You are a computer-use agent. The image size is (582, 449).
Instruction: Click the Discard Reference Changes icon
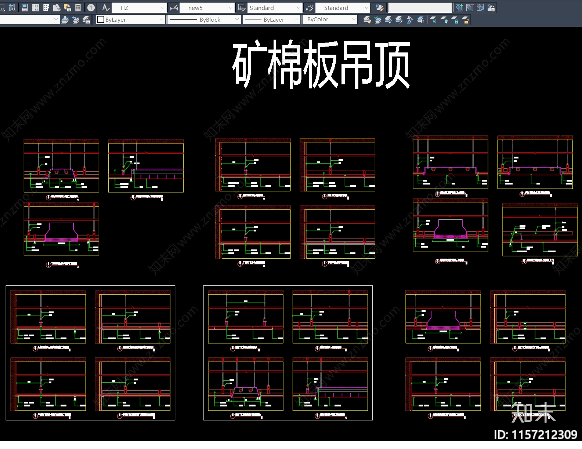[480, 7]
